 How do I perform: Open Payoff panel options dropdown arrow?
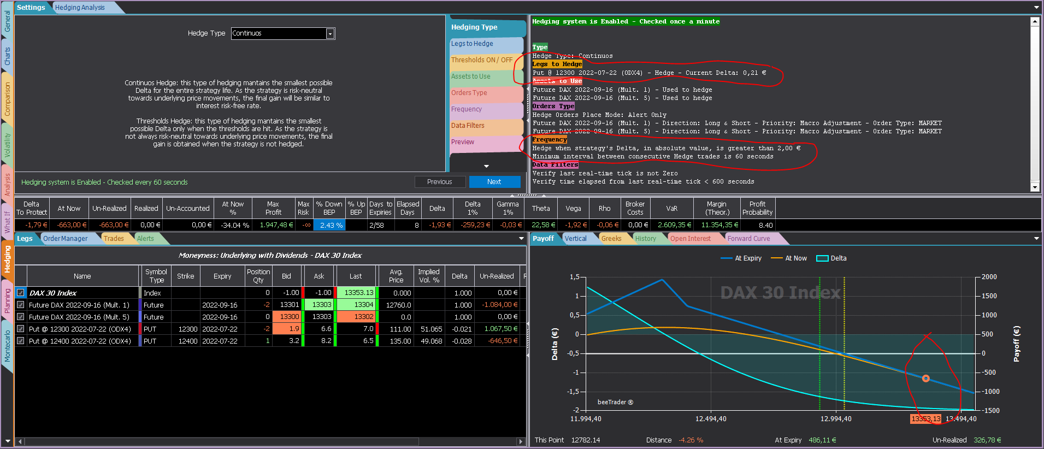1036,239
